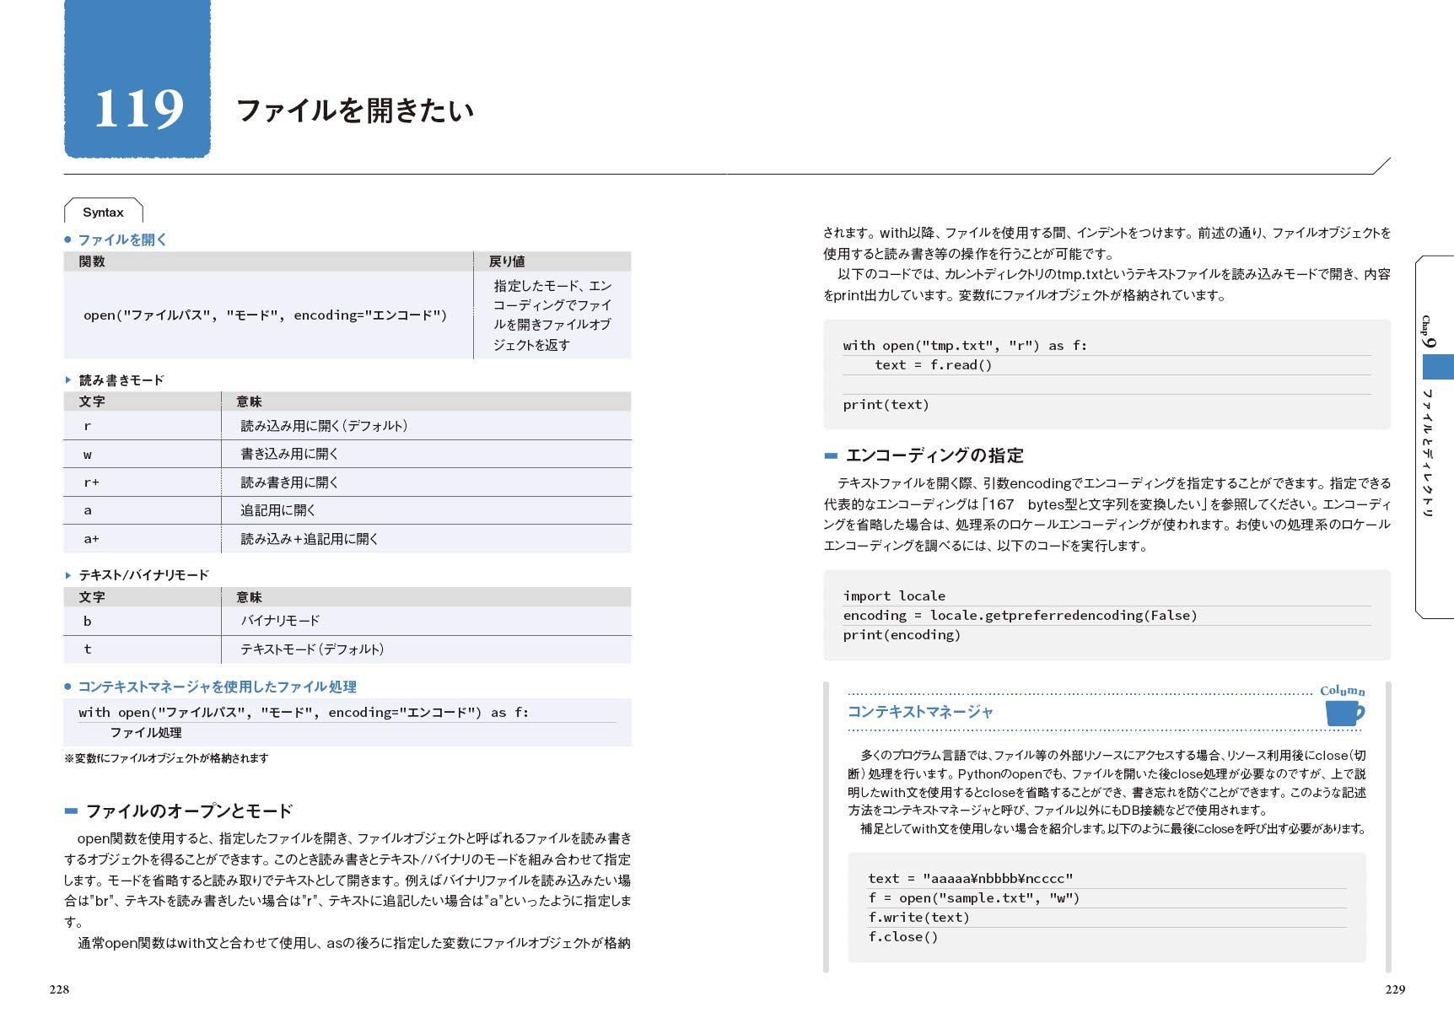This screenshot has width=1454, height=1029.
Task: Click the blue coffee cup Column icon
Action: [1344, 713]
